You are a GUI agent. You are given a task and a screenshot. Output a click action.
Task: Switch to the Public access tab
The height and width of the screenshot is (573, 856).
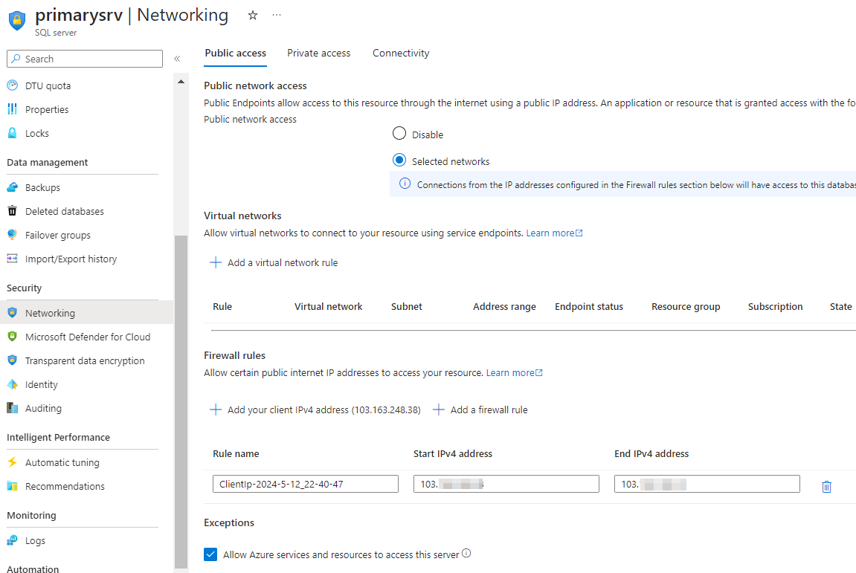[x=235, y=53]
